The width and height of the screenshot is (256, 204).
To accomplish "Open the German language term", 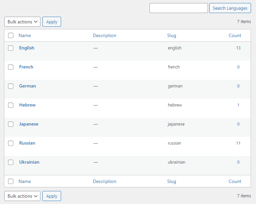I will point(27,86).
